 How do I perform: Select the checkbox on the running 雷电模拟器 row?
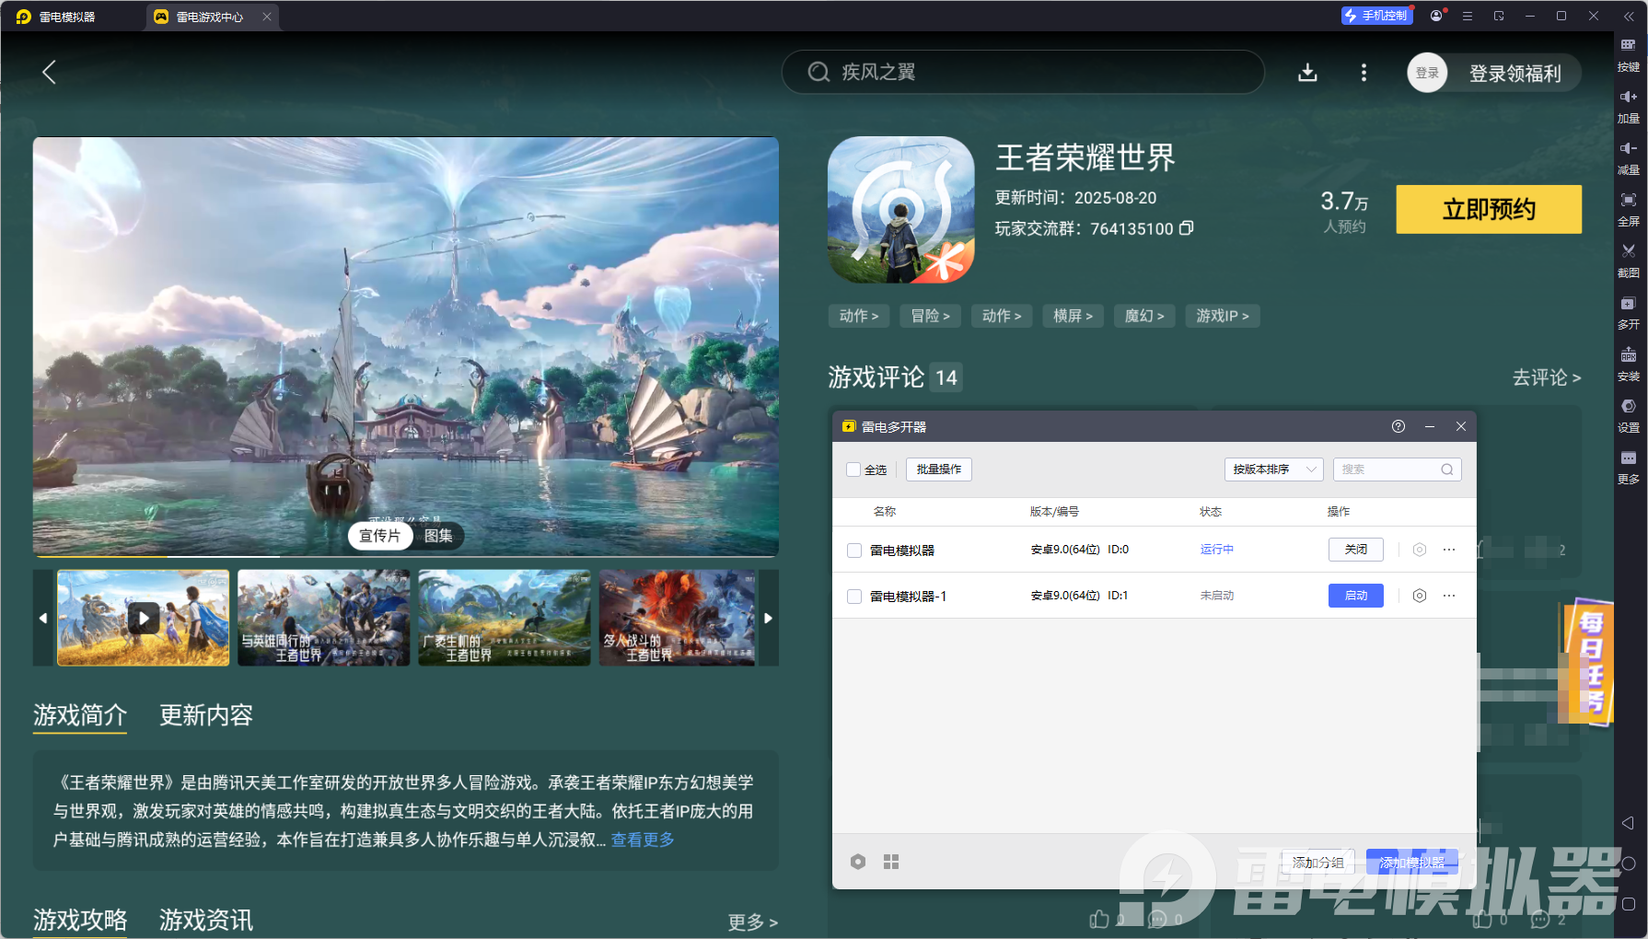[853, 549]
